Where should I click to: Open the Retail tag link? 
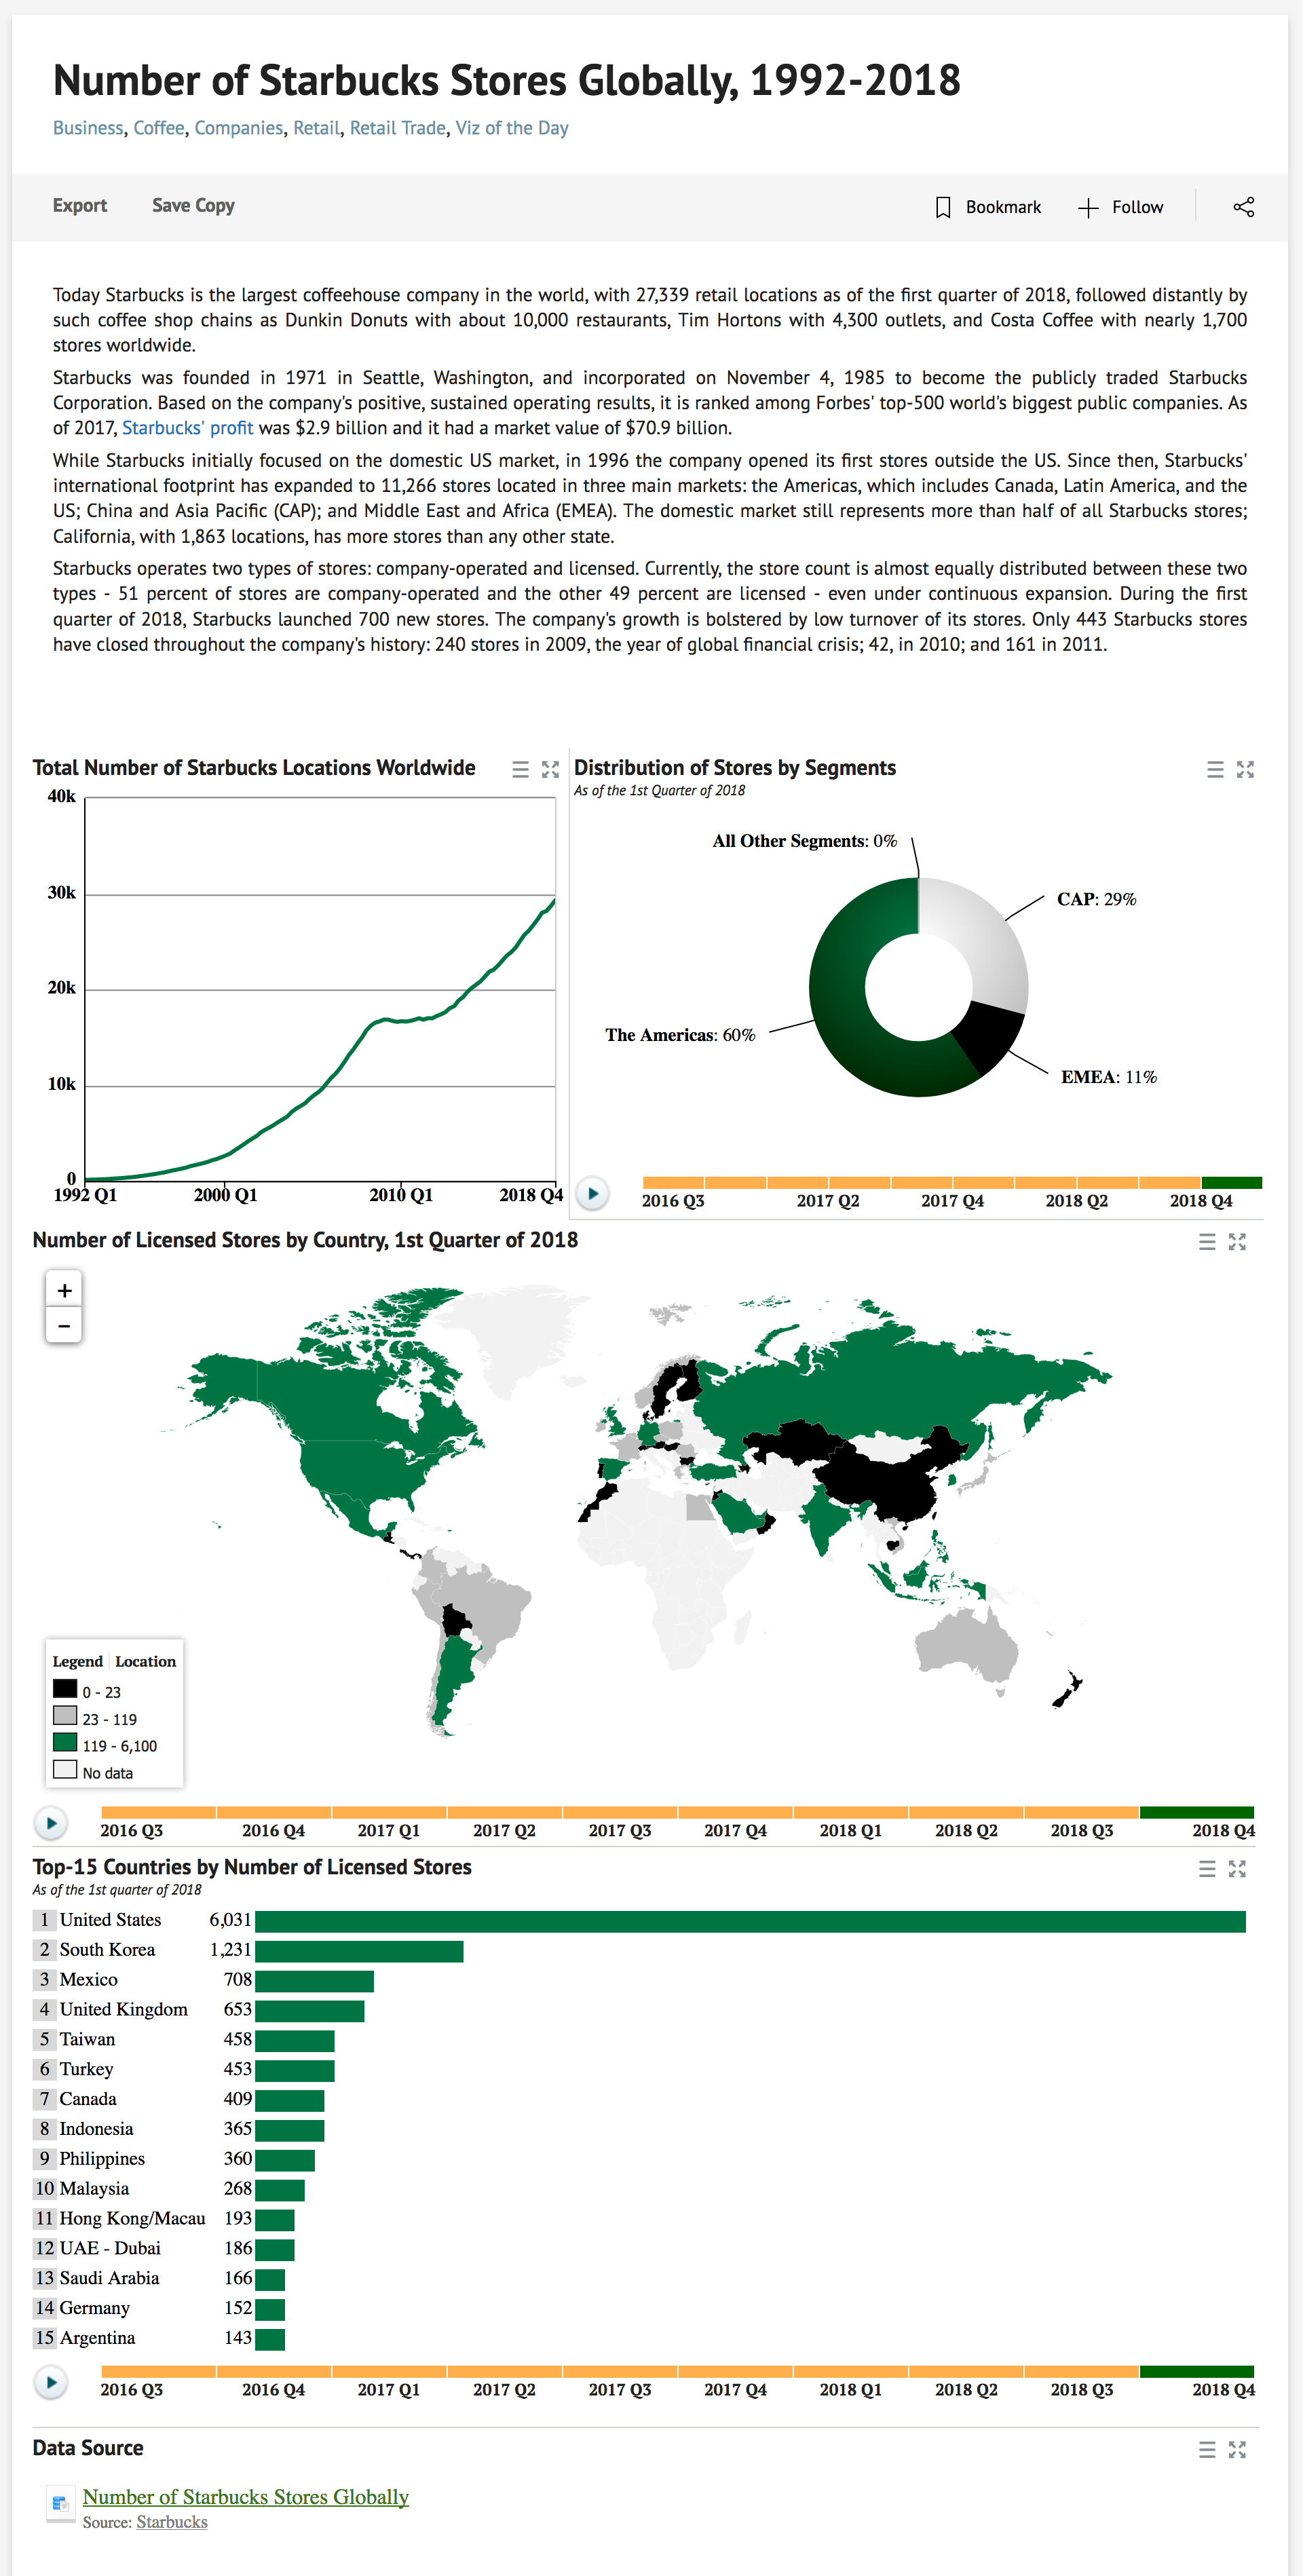tap(316, 128)
